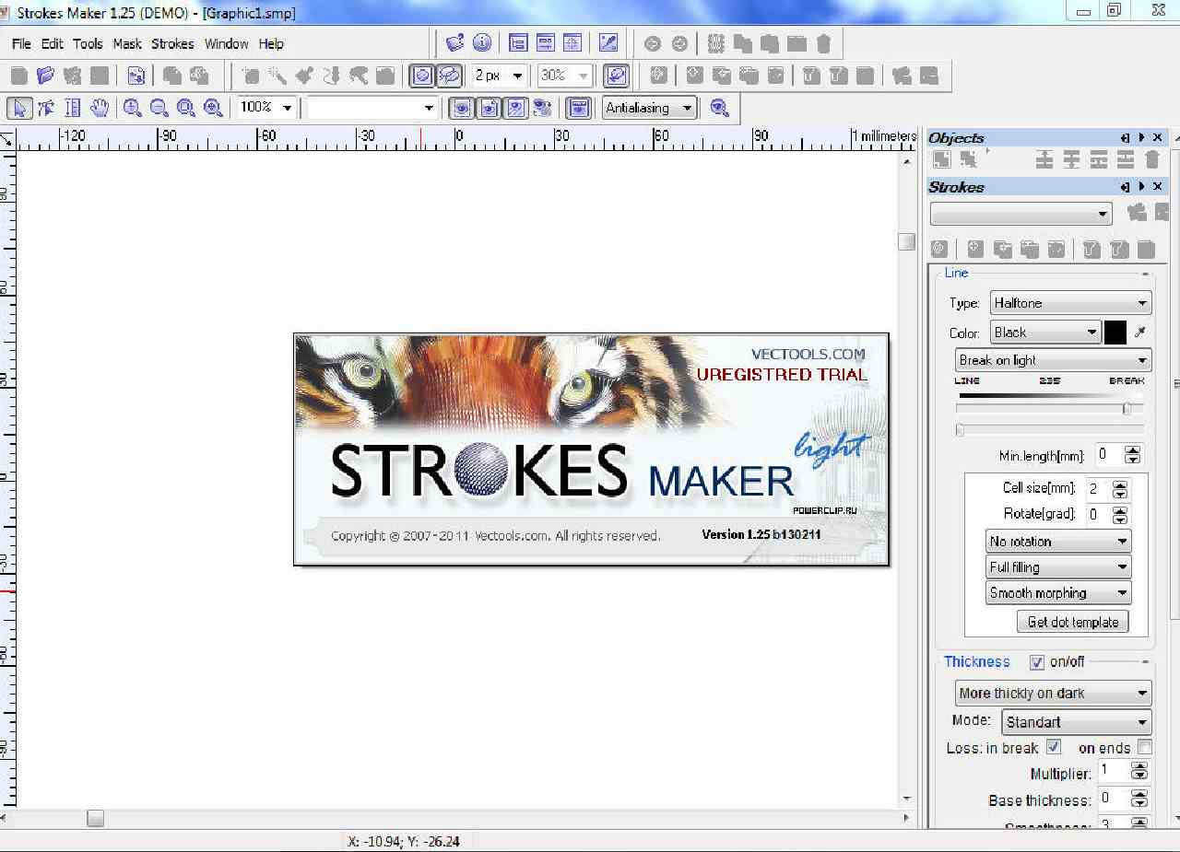The height and width of the screenshot is (852, 1180).
Task: Click the new document icon in the toolbar
Action: pyautogui.click(x=18, y=76)
